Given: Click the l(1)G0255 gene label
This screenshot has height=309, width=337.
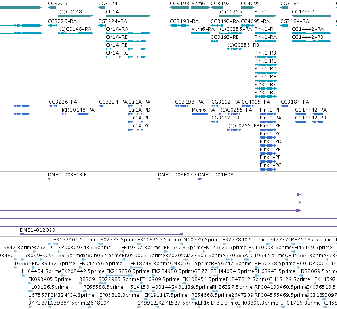Looking at the screenshot, I should [230, 11].
